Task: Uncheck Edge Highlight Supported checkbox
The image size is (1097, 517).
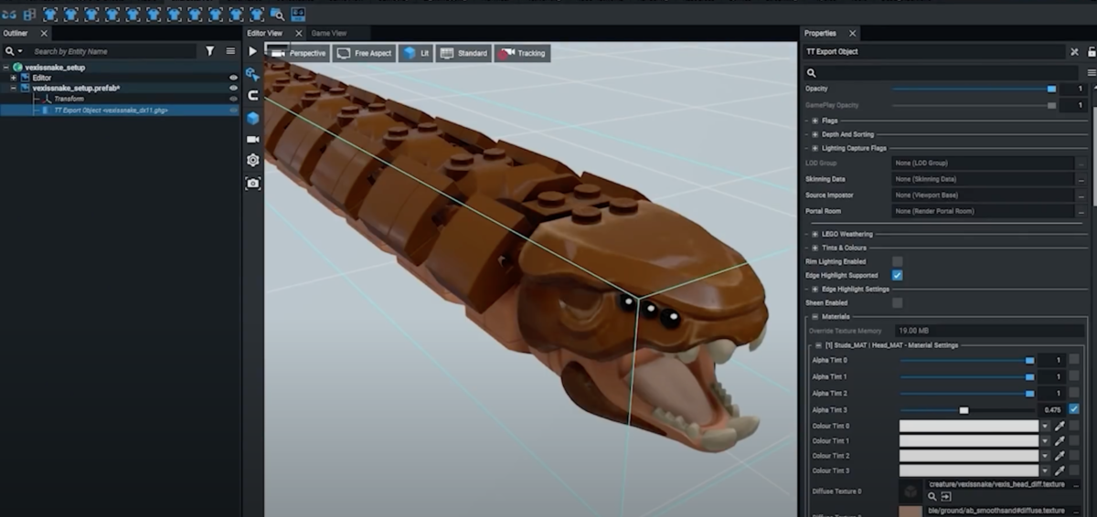Action: 897,275
